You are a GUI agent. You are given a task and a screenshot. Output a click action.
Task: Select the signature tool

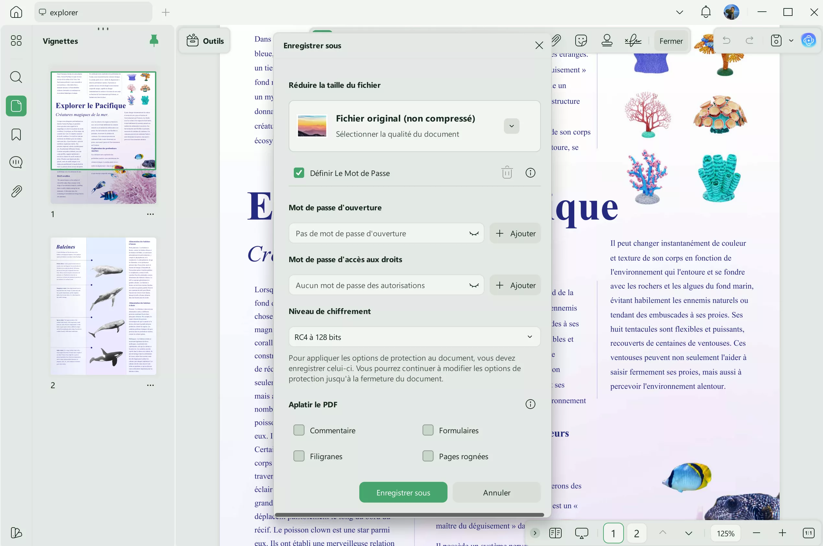[633, 41]
